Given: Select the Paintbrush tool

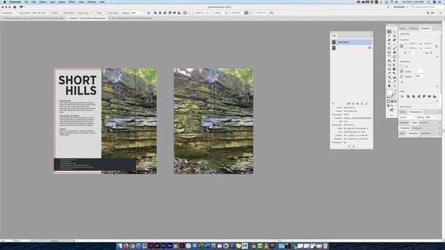Looking at the screenshot, I should [x=394, y=48].
